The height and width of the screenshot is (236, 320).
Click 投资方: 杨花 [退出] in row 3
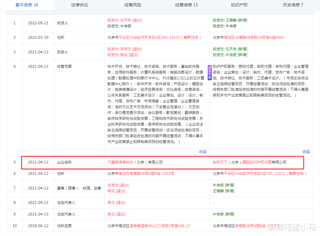123,55
